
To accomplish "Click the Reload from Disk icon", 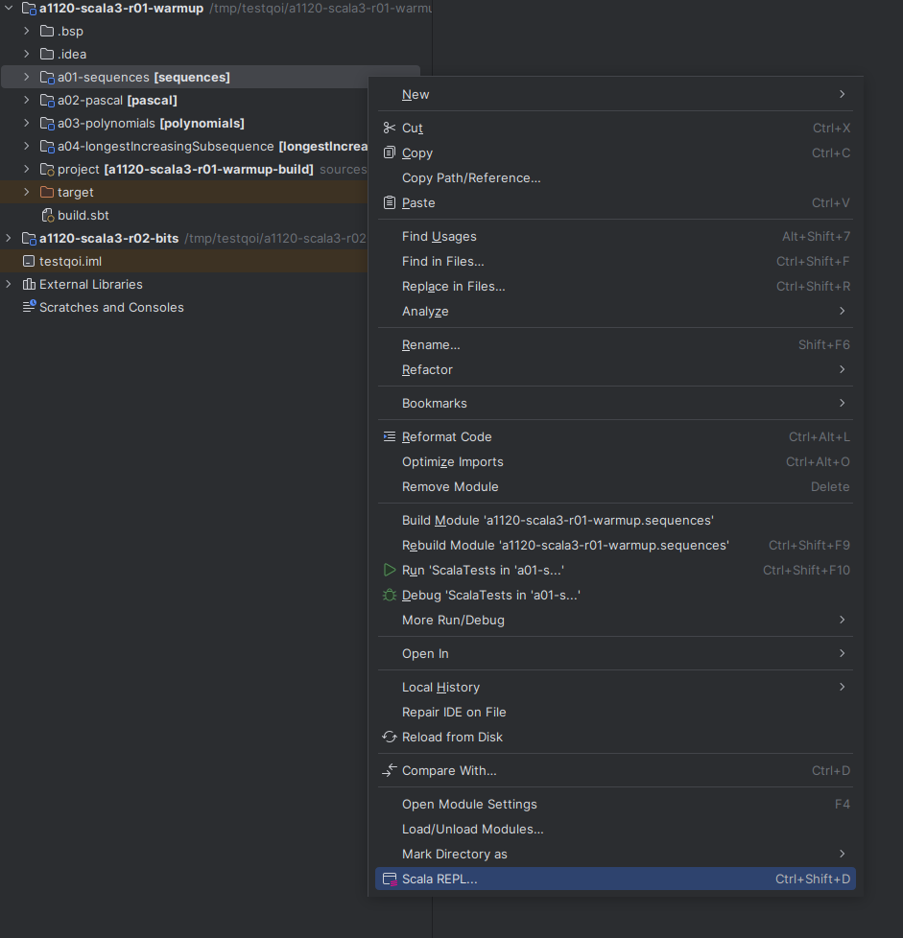I will click(x=390, y=737).
